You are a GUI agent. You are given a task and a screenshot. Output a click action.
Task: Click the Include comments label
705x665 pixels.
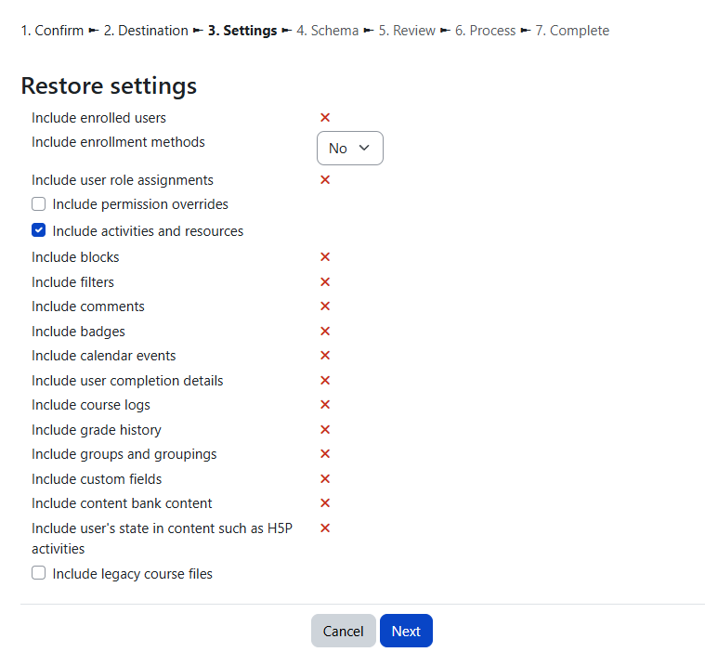pyautogui.click(x=88, y=306)
